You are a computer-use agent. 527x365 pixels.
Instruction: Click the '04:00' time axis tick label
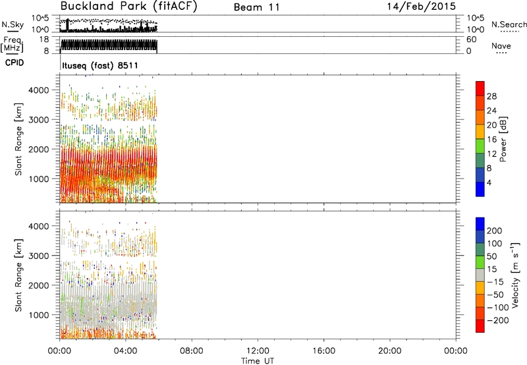126,351
